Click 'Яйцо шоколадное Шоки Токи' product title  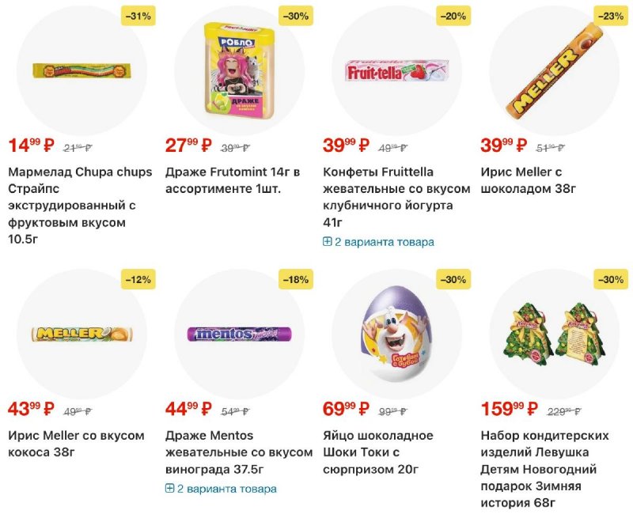[x=378, y=452]
